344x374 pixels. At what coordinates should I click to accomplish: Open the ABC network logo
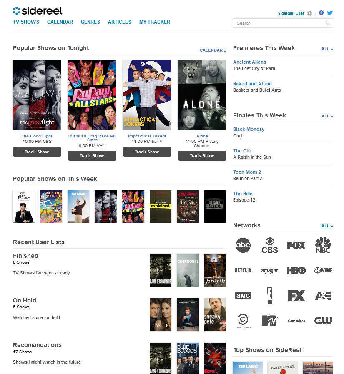tap(243, 245)
